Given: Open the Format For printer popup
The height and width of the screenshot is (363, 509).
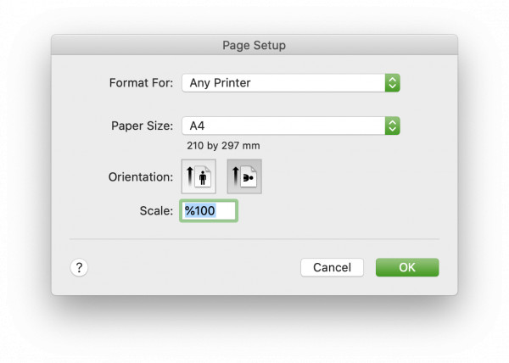Looking at the screenshot, I should [x=291, y=83].
